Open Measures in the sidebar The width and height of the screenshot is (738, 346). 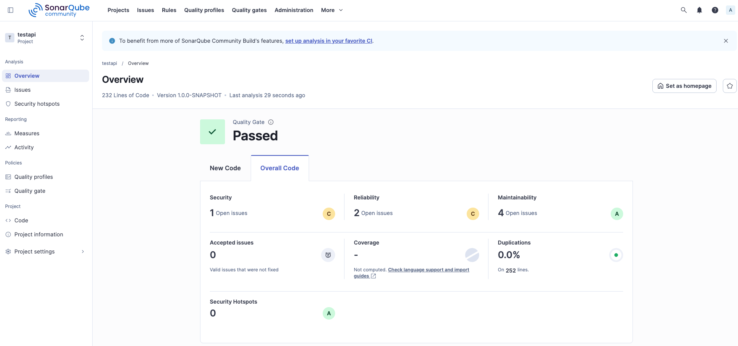pos(46,133)
